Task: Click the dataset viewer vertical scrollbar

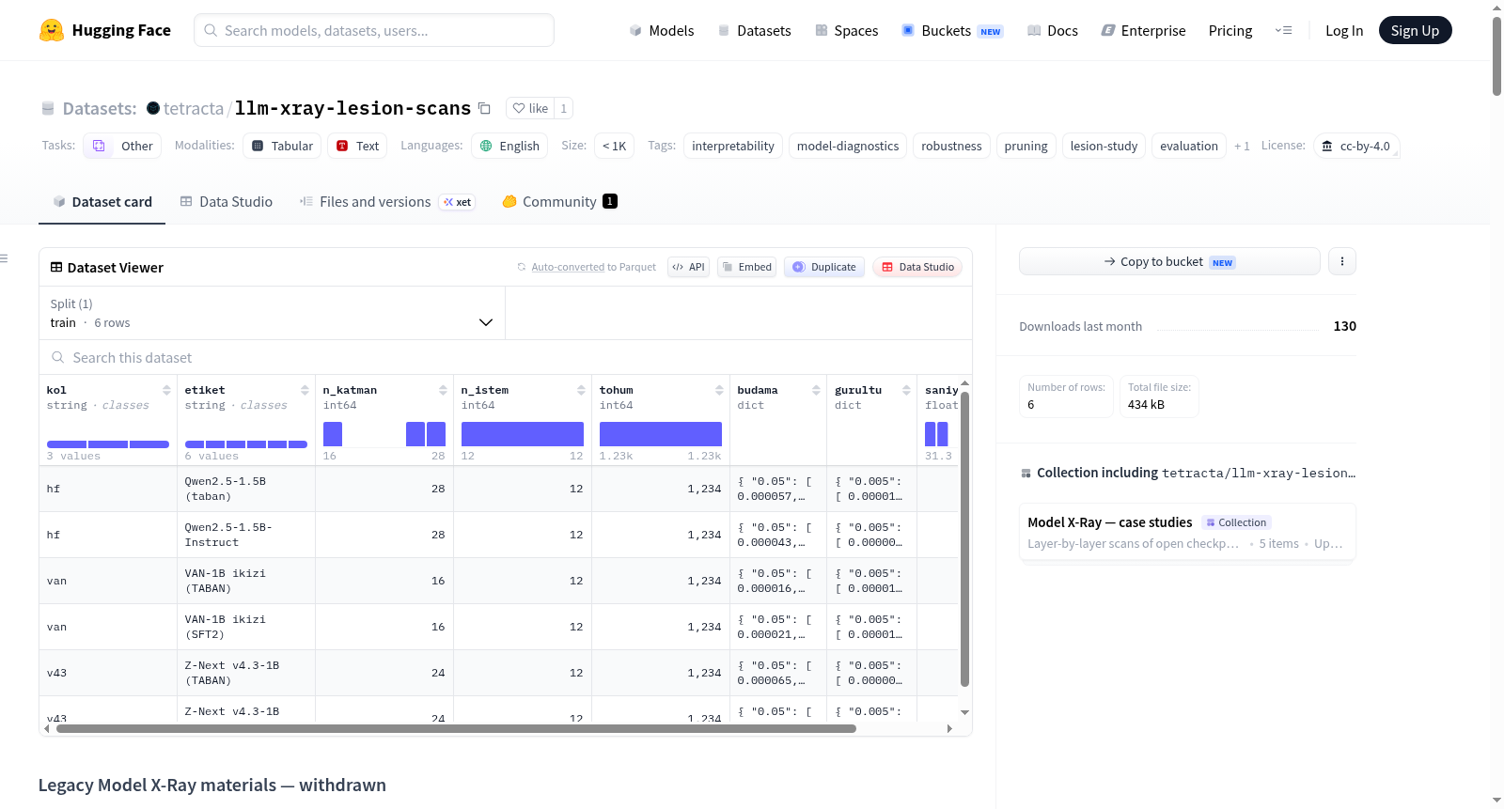Action: tap(964, 538)
